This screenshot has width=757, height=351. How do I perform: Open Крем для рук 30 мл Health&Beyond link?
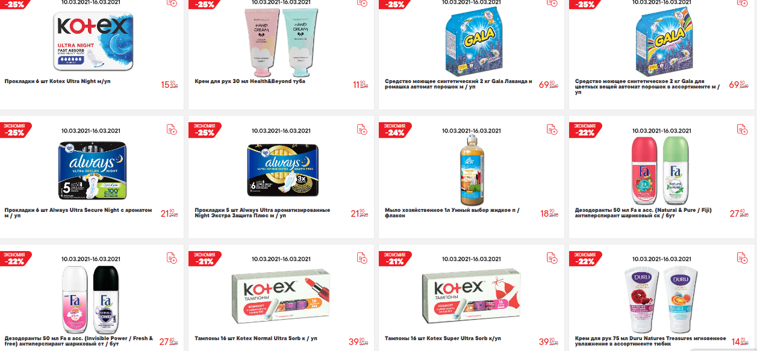pyautogui.click(x=250, y=81)
